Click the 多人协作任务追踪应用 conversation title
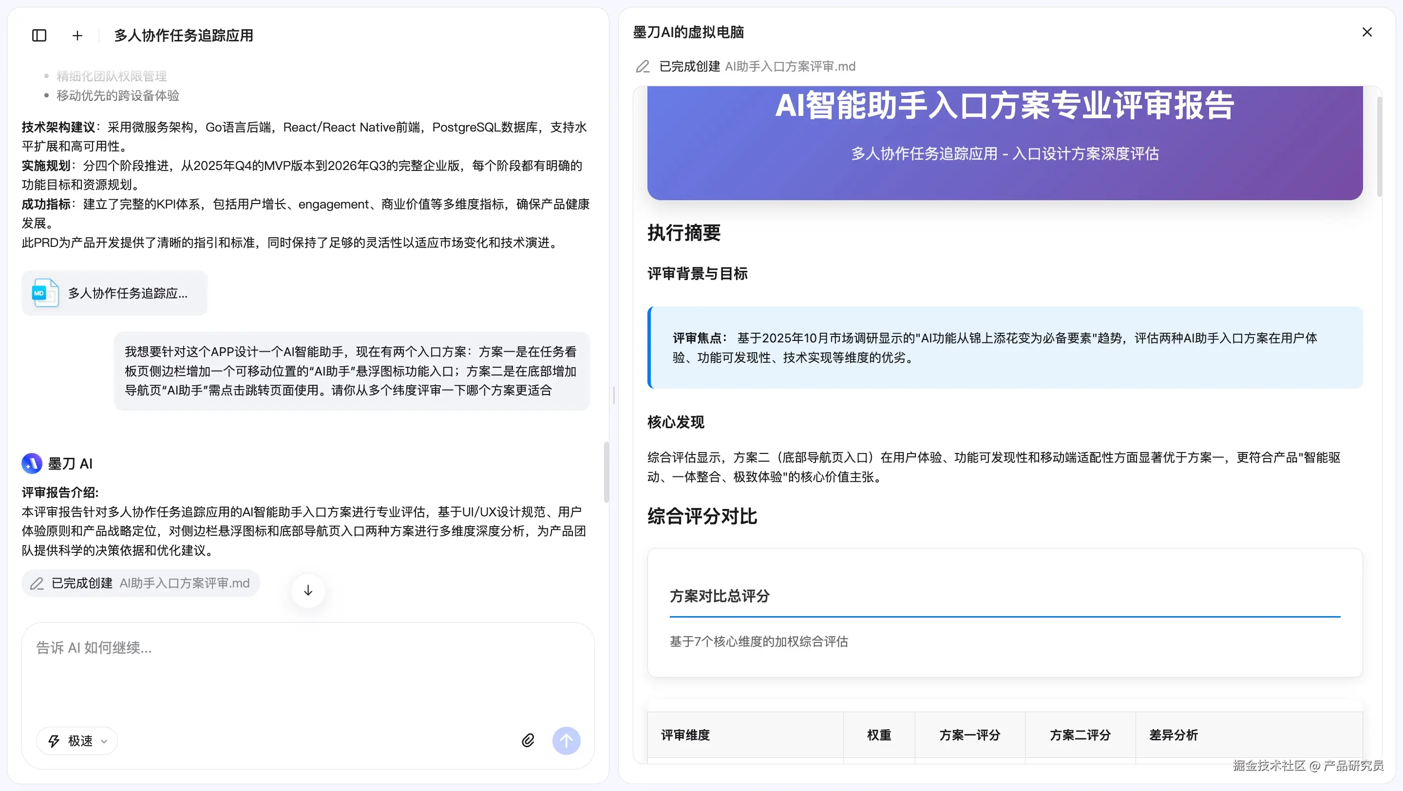The image size is (1403, 791). [184, 36]
